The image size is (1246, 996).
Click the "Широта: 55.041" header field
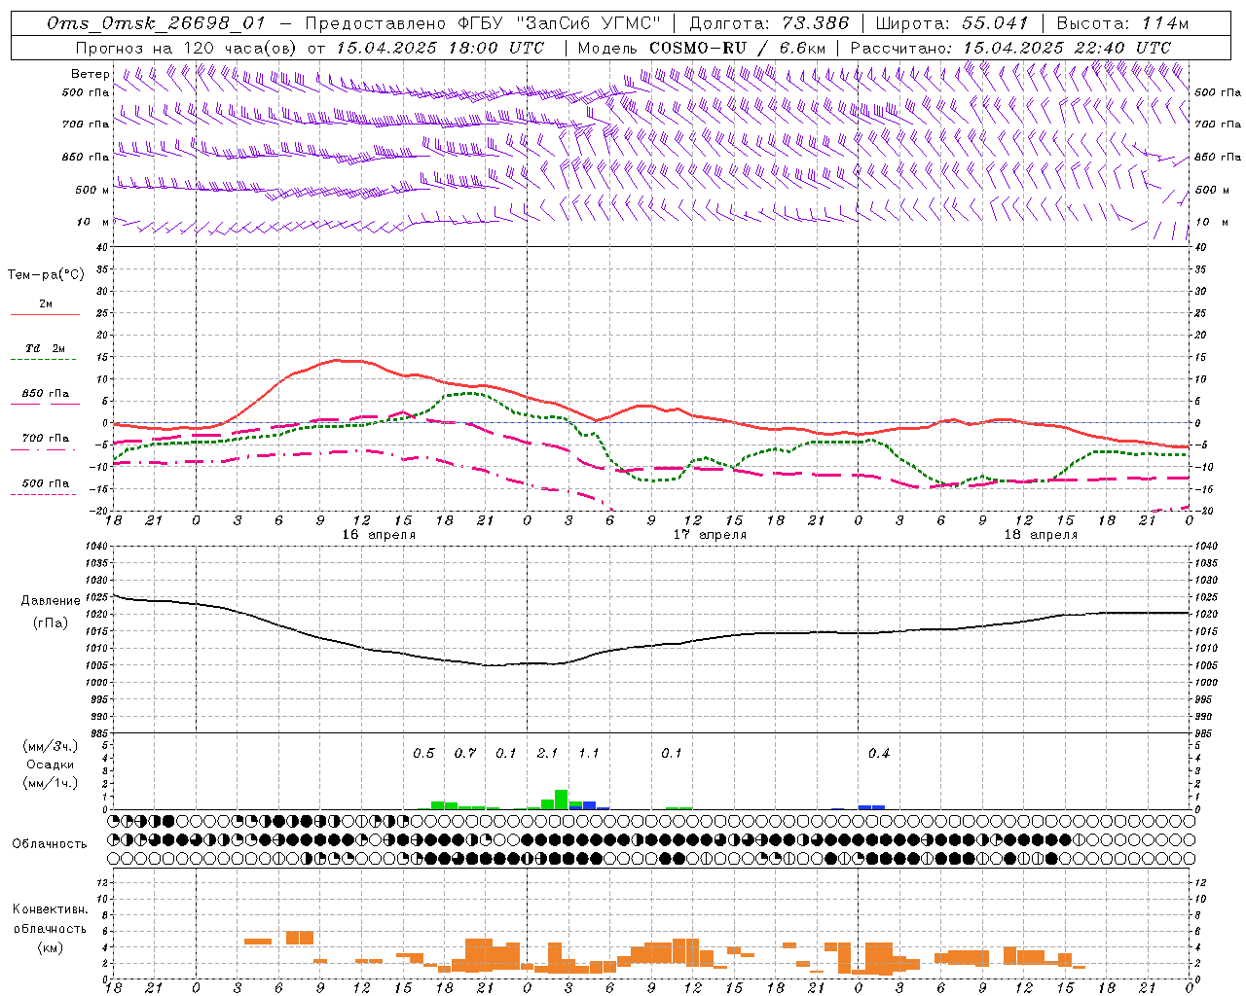[x=952, y=23]
